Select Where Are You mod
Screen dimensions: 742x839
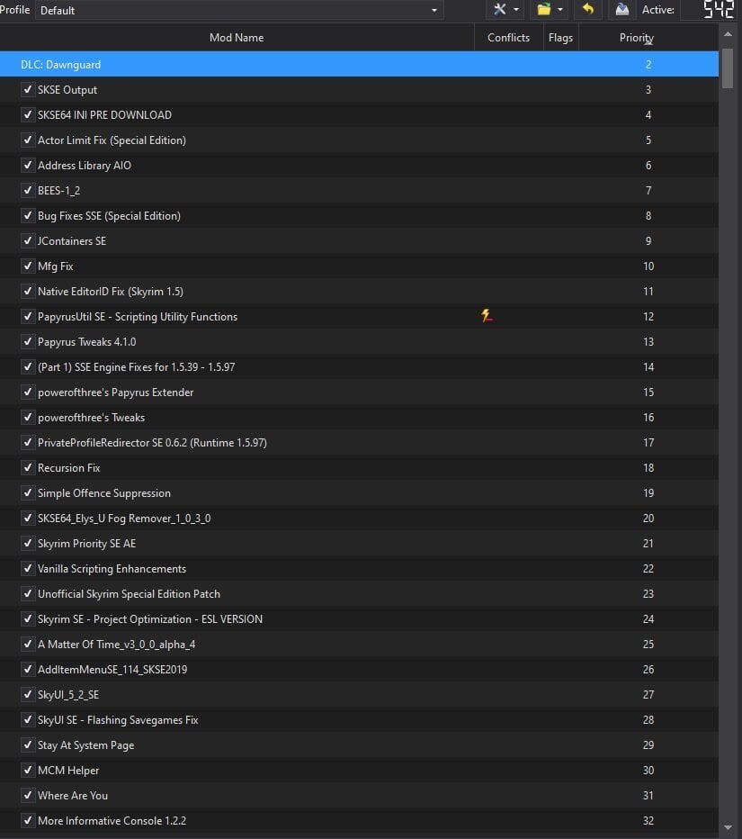click(x=73, y=795)
